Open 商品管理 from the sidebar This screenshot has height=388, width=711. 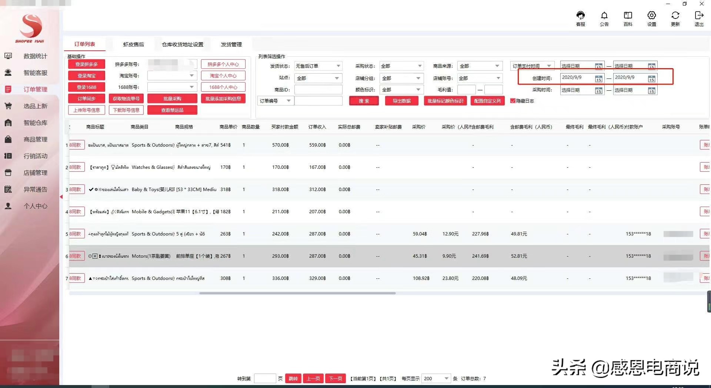(35, 139)
